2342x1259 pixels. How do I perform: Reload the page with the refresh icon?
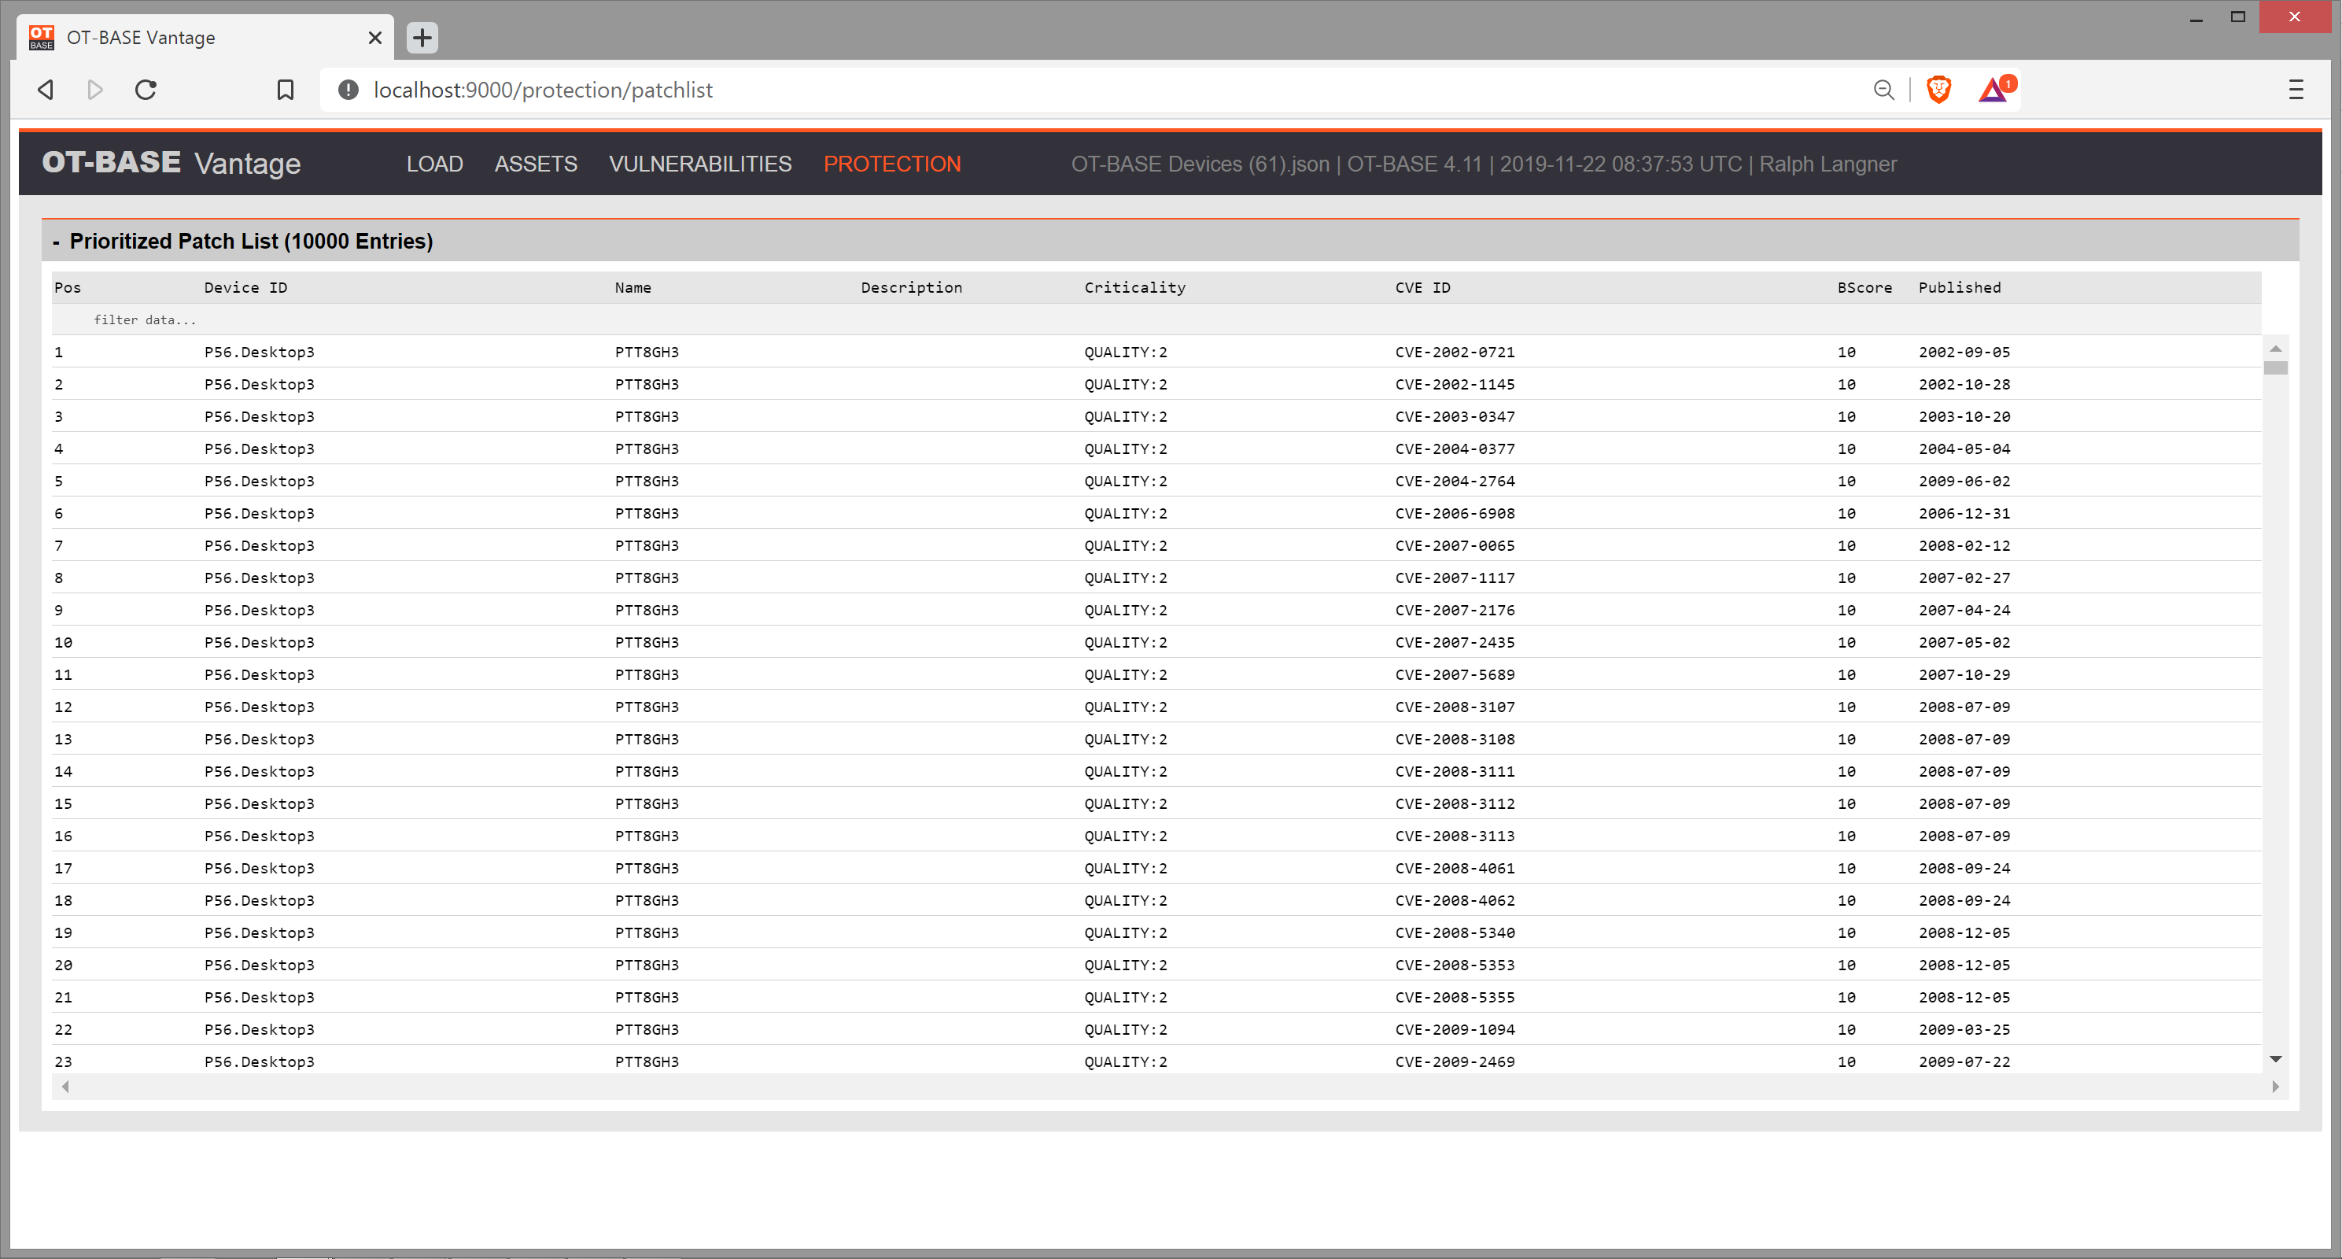tap(146, 90)
